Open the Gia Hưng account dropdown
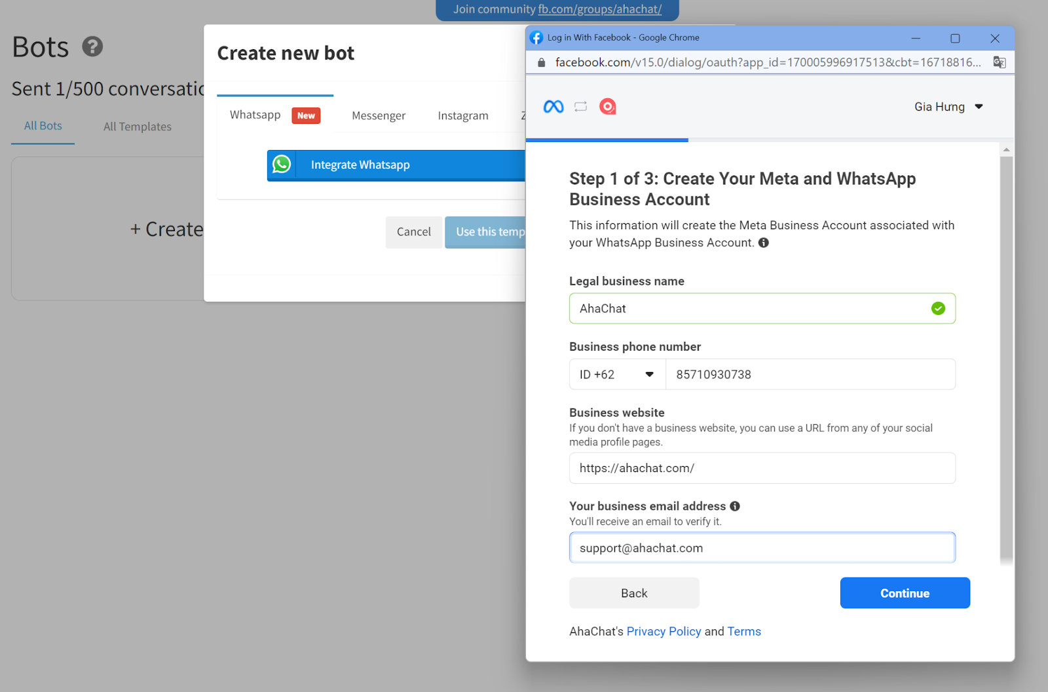The height and width of the screenshot is (692, 1048). point(948,107)
